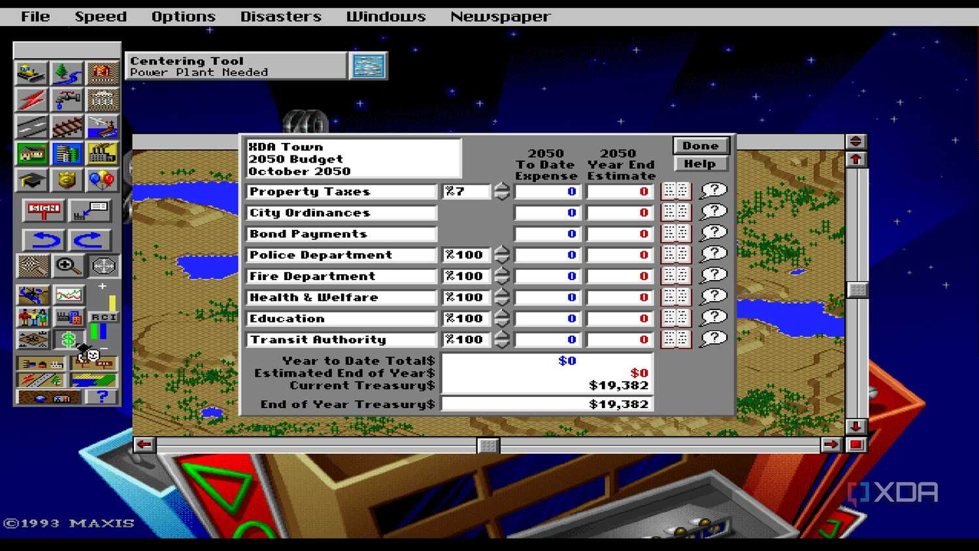Click Help in the budget window
This screenshot has height=551, width=979.
point(701,164)
